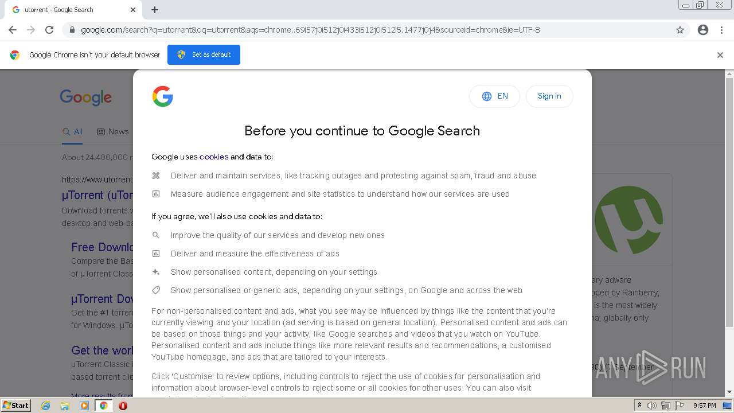Click the padlock site info icon
The width and height of the screenshot is (734, 413).
click(x=72, y=30)
